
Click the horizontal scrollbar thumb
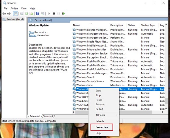click(113, 112)
